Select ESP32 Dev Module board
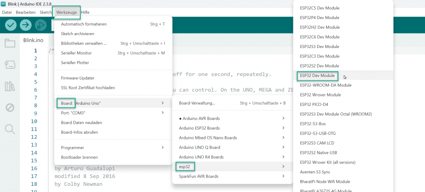 pyautogui.click(x=317, y=76)
